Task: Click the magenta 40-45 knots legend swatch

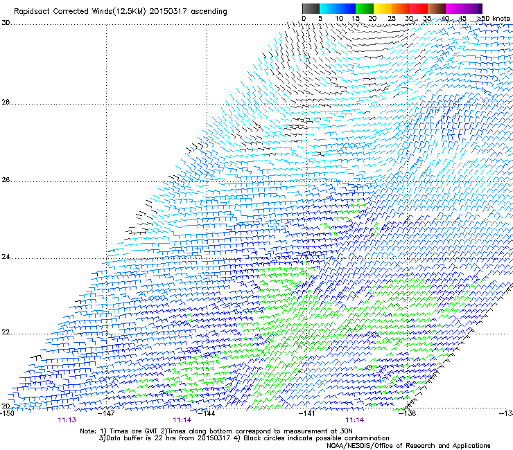Action: [455, 8]
